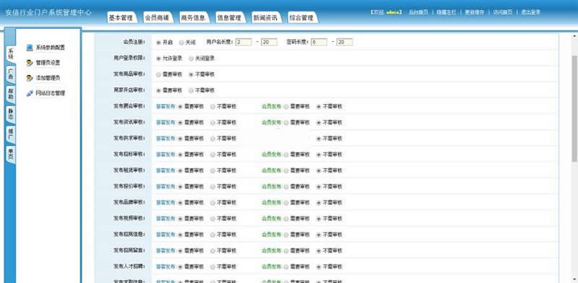Set 会员发布 需要审核 in 发布人才招聘 row
The height and width of the screenshot is (283, 578).
286,267
